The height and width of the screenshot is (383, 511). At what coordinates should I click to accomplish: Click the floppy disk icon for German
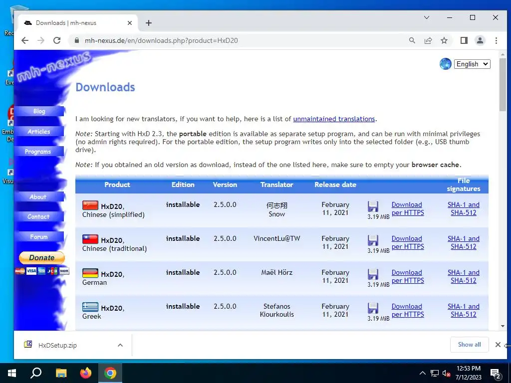[x=373, y=274]
